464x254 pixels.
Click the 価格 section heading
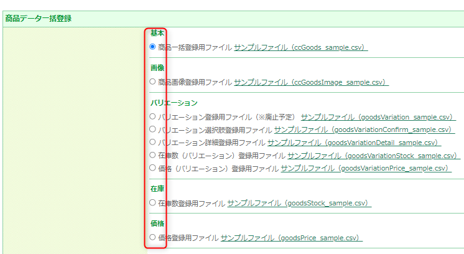157,223
